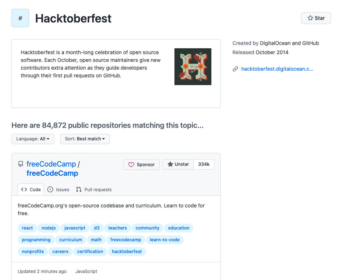This screenshot has height=280, width=340.
Task: Open the Sort: Best match dropdown
Action: [85, 139]
